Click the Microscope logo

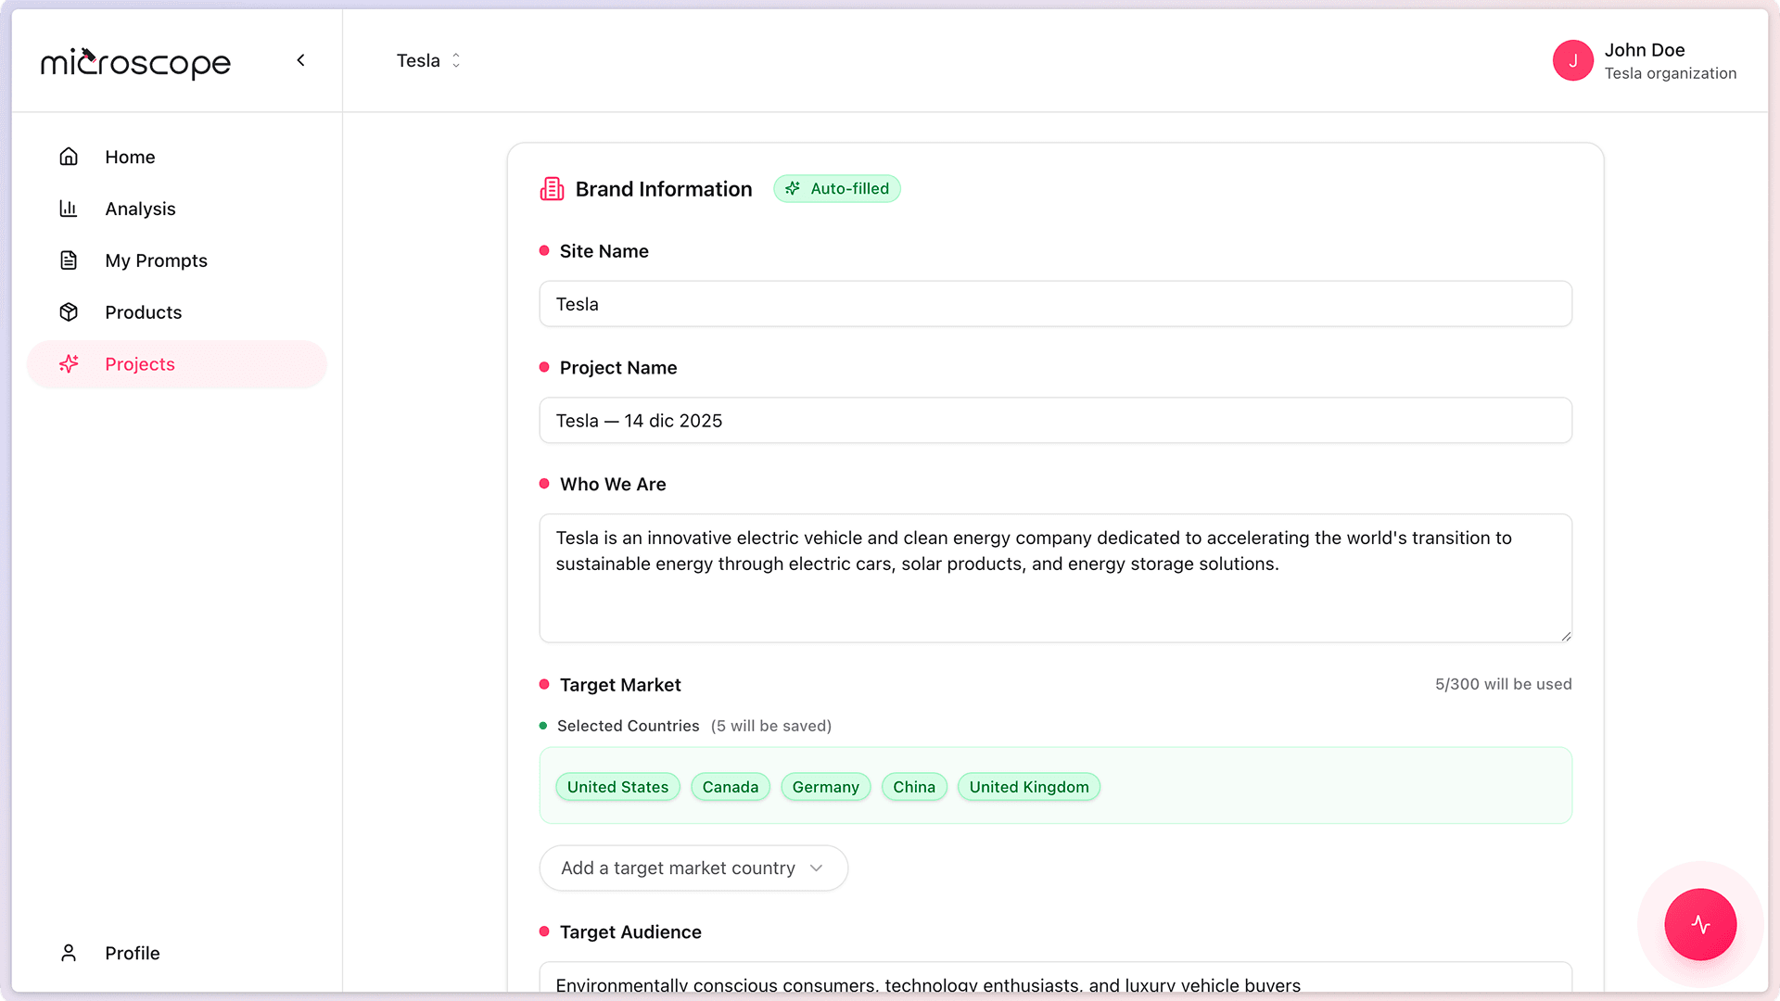[135, 62]
